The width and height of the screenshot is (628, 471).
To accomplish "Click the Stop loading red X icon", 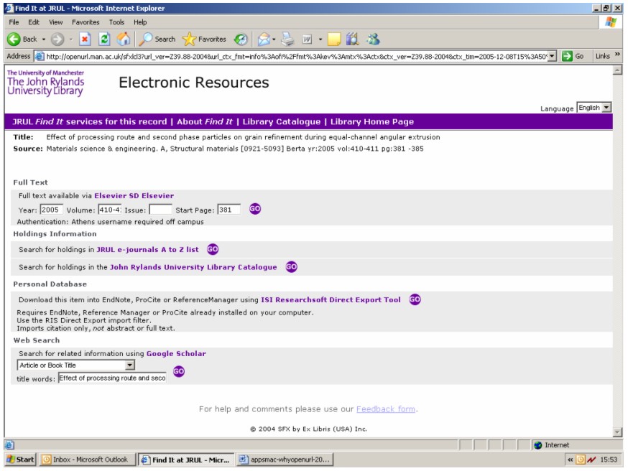I will 85,39.
